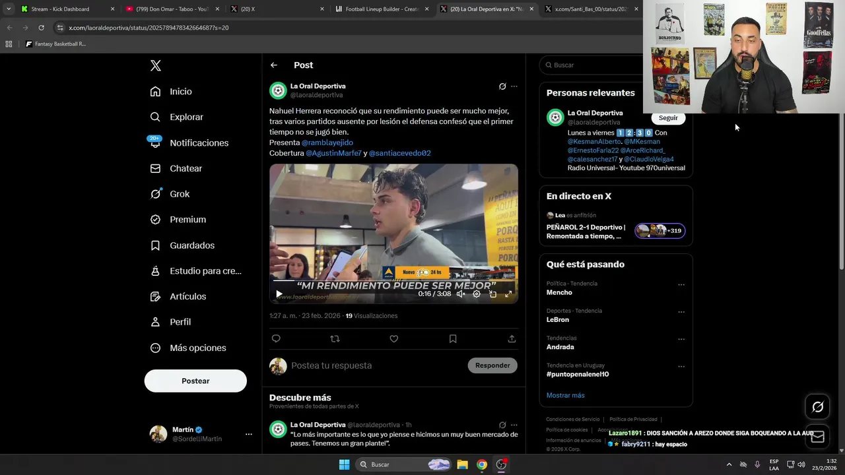Click the taskbar Buscar search box

[403, 464]
